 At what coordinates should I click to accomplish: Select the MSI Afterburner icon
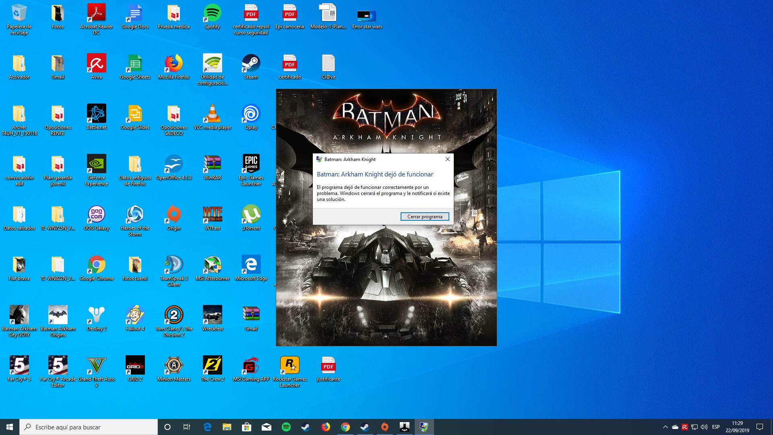point(212,268)
